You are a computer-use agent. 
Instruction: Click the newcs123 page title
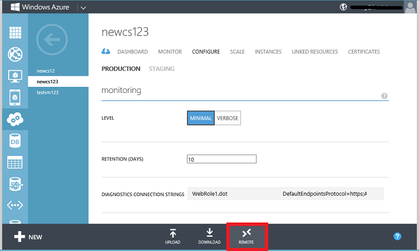point(125,32)
